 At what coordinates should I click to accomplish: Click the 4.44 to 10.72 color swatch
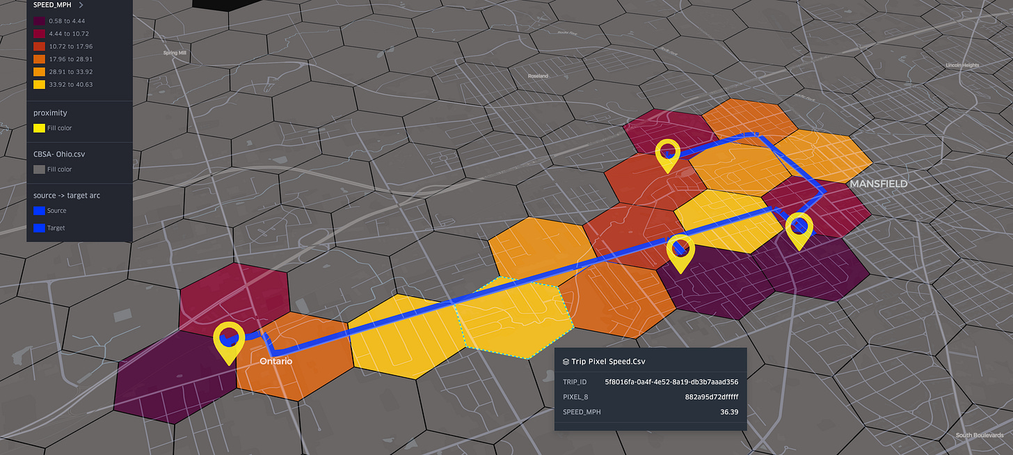(x=39, y=33)
